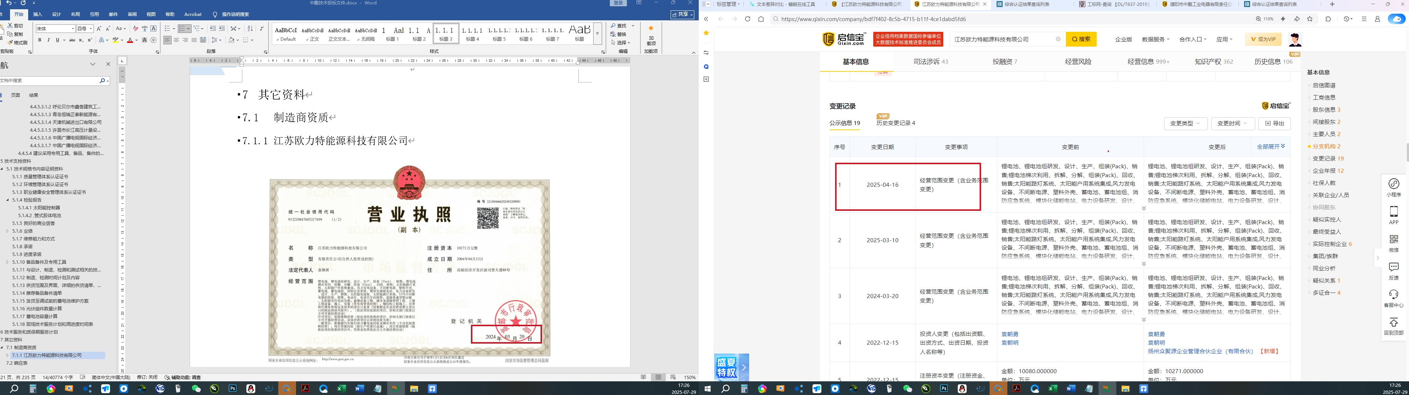
Task: Click the 成为VIP button
Action: click(1262, 39)
